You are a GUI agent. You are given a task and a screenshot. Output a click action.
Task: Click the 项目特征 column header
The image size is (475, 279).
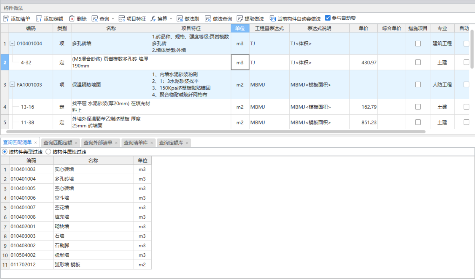point(191,28)
